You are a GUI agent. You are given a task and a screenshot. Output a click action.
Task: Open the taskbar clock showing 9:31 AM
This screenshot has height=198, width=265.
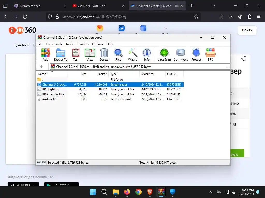point(247,192)
